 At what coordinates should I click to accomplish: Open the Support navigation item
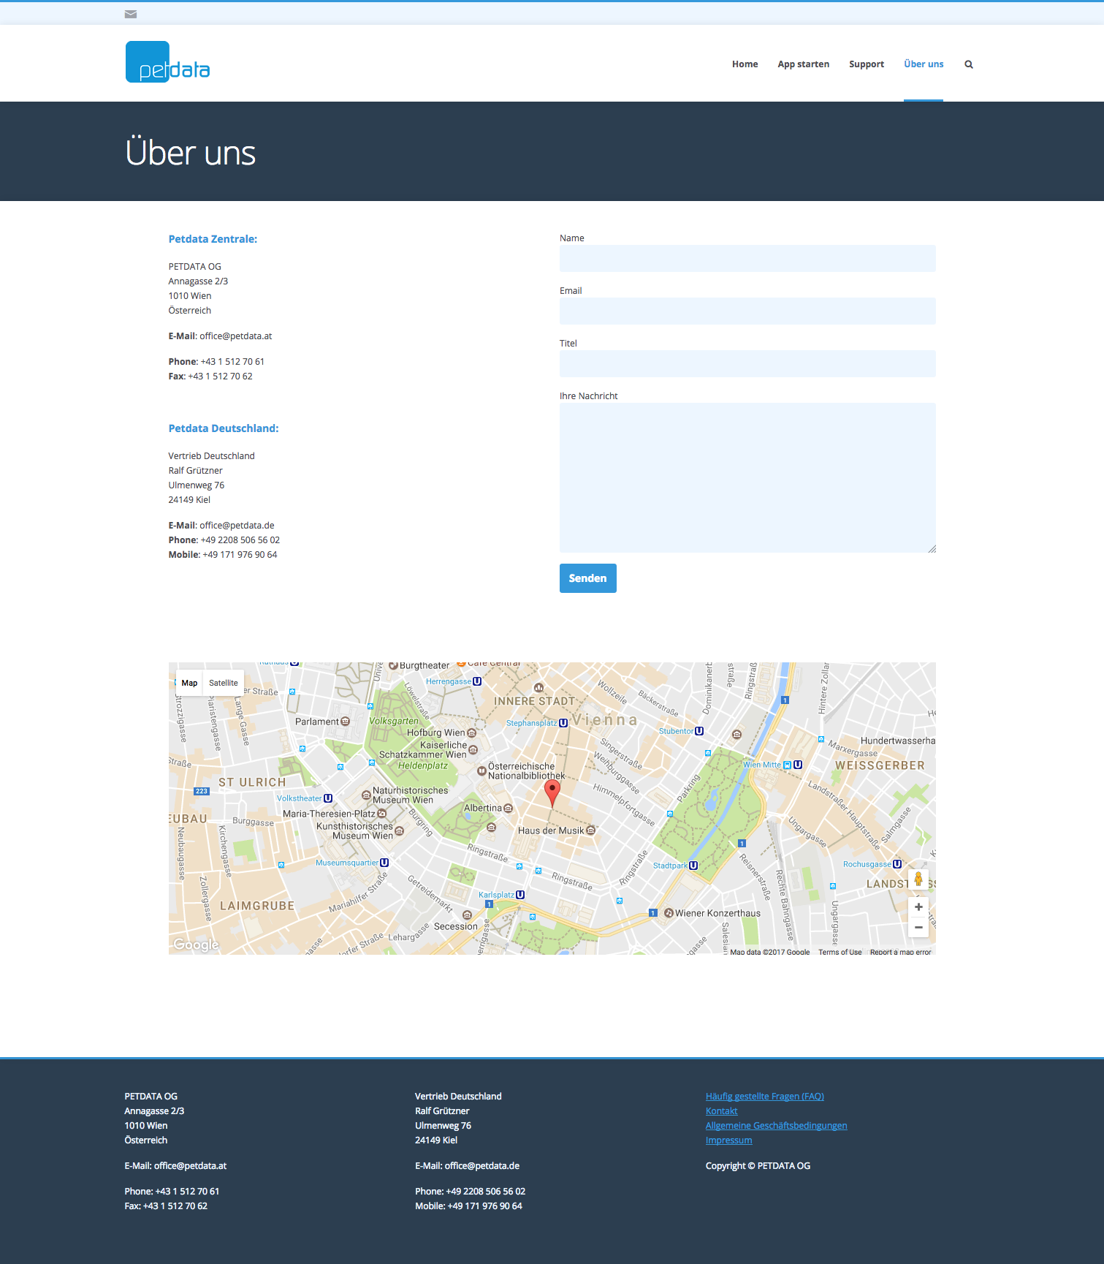(x=866, y=64)
